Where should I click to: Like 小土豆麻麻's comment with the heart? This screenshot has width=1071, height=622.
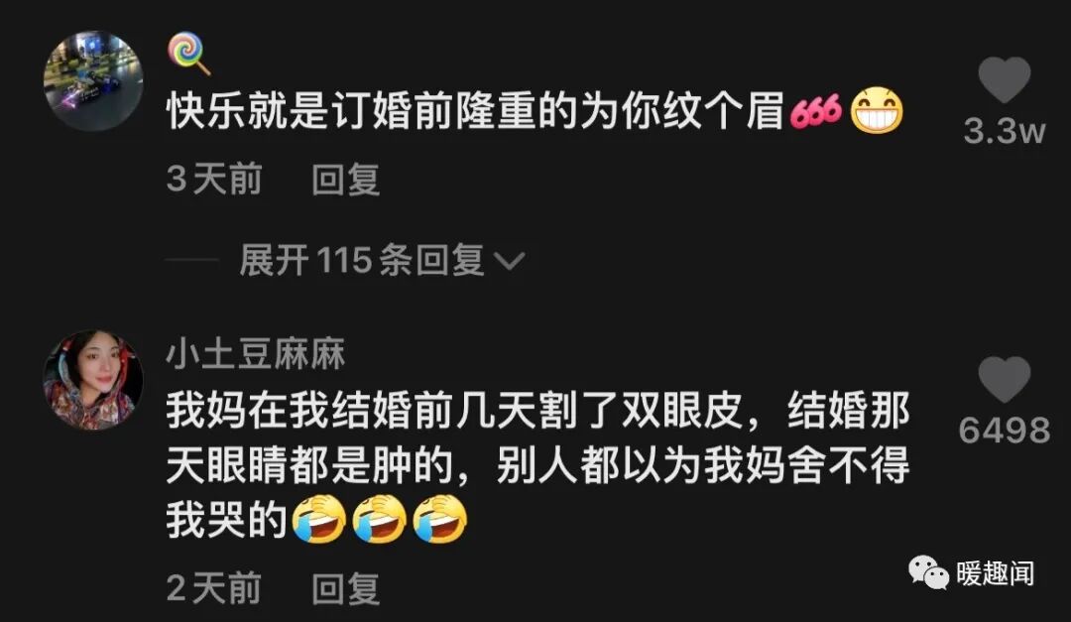click(1004, 379)
